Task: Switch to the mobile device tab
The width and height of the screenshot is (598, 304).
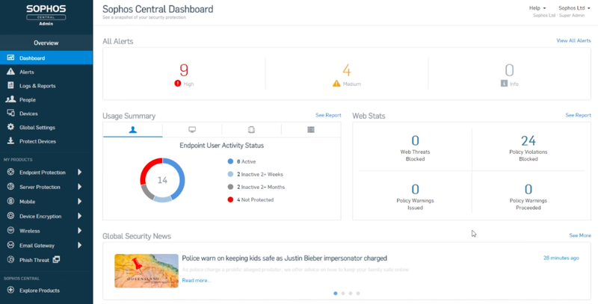Action: point(251,130)
